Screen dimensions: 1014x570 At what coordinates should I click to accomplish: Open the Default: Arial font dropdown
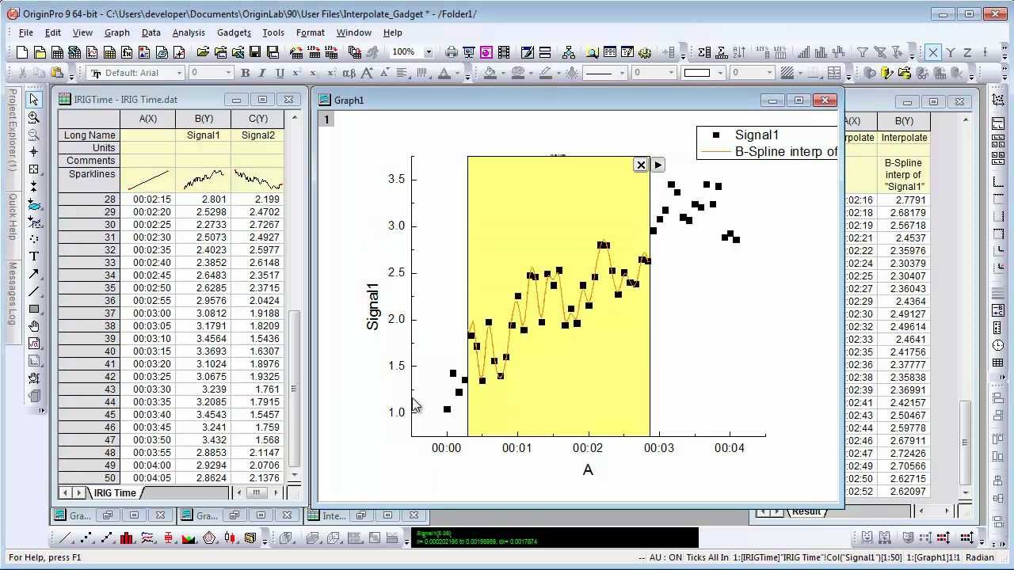click(x=180, y=73)
